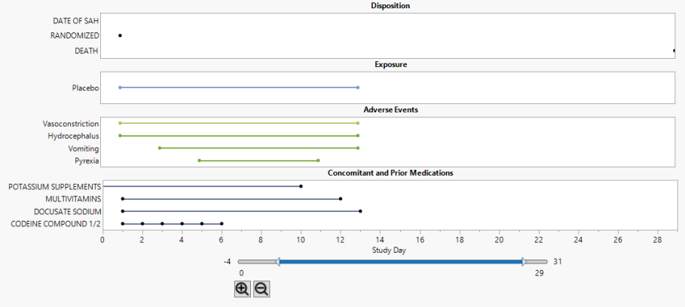This screenshot has width=685, height=307.
Task: Click the Hydrocephalus end marker
Action: tap(358, 136)
